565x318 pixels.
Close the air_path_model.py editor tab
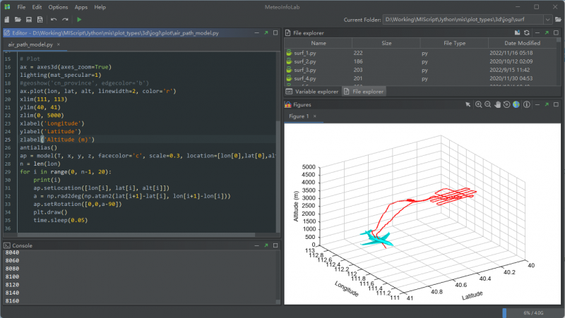tap(59, 44)
